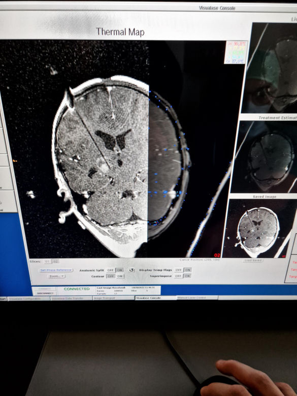This screenshot has width=297, height=396.
Task: Set Contour to OFF
Action: click(x=110, y=276)
